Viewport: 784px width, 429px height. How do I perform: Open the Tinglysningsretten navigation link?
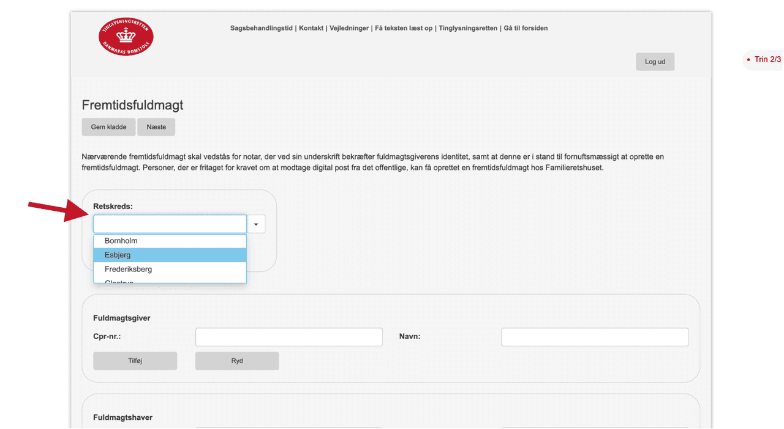coord(468,28)
